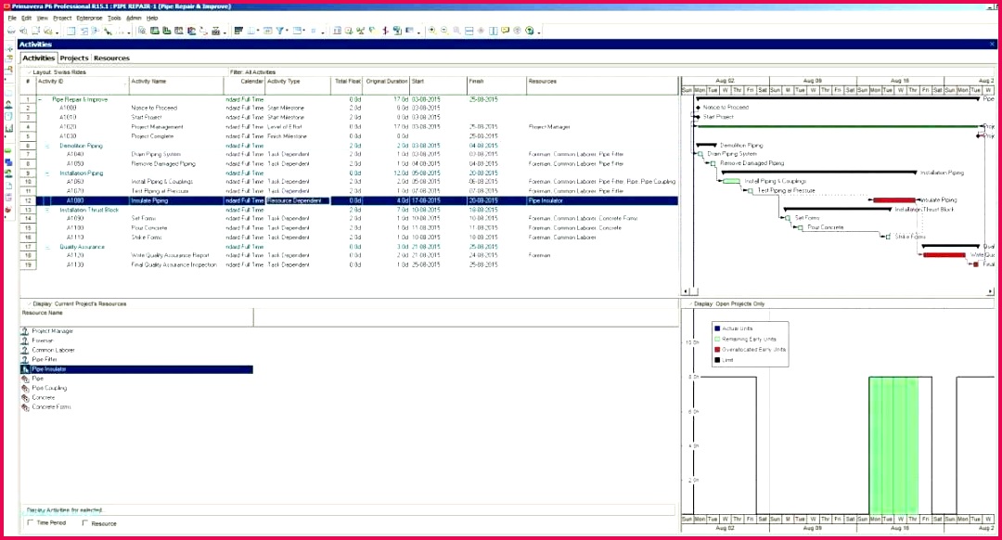Toggle the Time Period checkbox
1002x540 pixels.
click(x=30, y=522)
